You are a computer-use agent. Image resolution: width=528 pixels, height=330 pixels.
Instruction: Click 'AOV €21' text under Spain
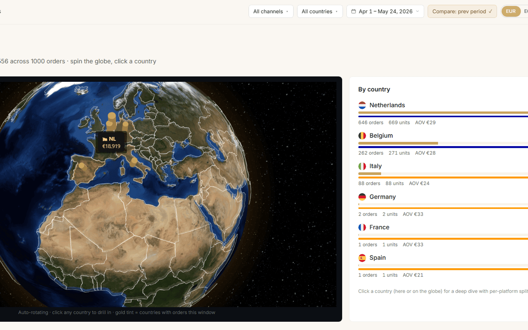coord(413,275)
